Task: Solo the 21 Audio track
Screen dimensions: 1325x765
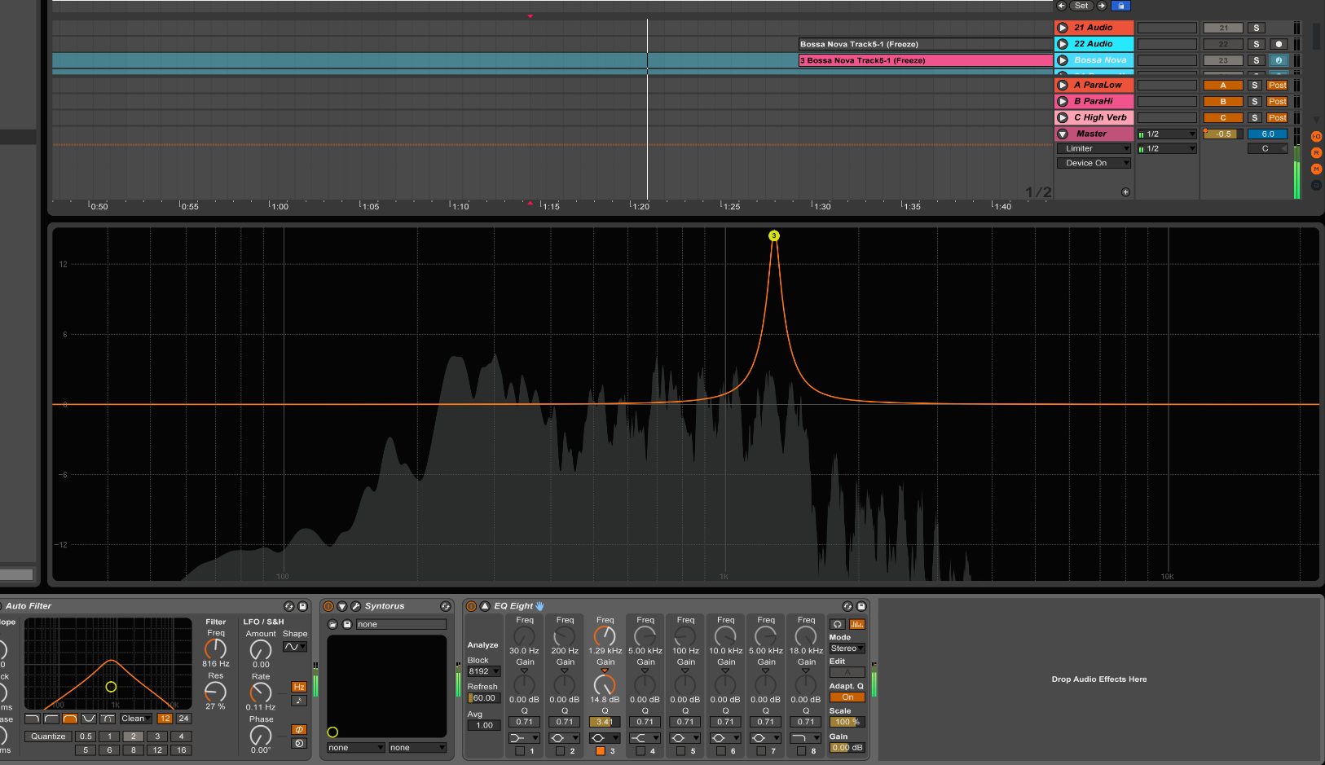Action: (x=1256, y=28)
